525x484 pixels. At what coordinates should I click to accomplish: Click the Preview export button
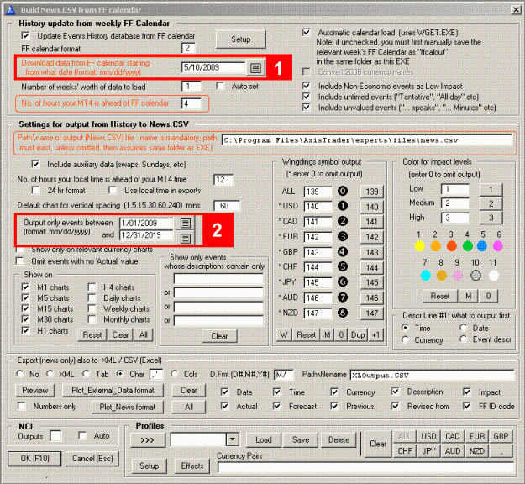pos(34,390)
